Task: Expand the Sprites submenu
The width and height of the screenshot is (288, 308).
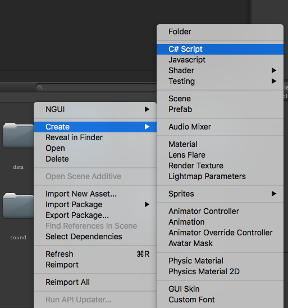Action: coord(220,194)
